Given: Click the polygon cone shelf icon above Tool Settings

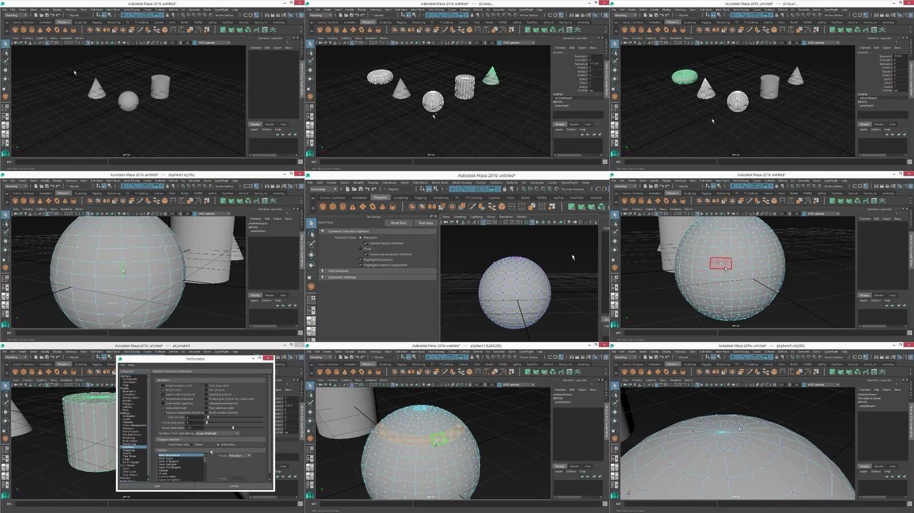Looking at the screenshot, I should point(352,207).
